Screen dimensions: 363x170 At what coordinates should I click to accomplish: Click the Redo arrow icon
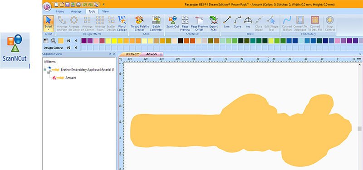click(90, 5)
